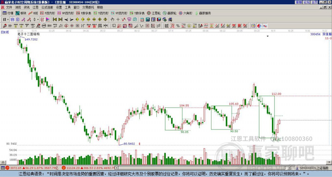332x177 pixels.
Task: Open the 9P四方形 tool
Action: coord(66,13)
